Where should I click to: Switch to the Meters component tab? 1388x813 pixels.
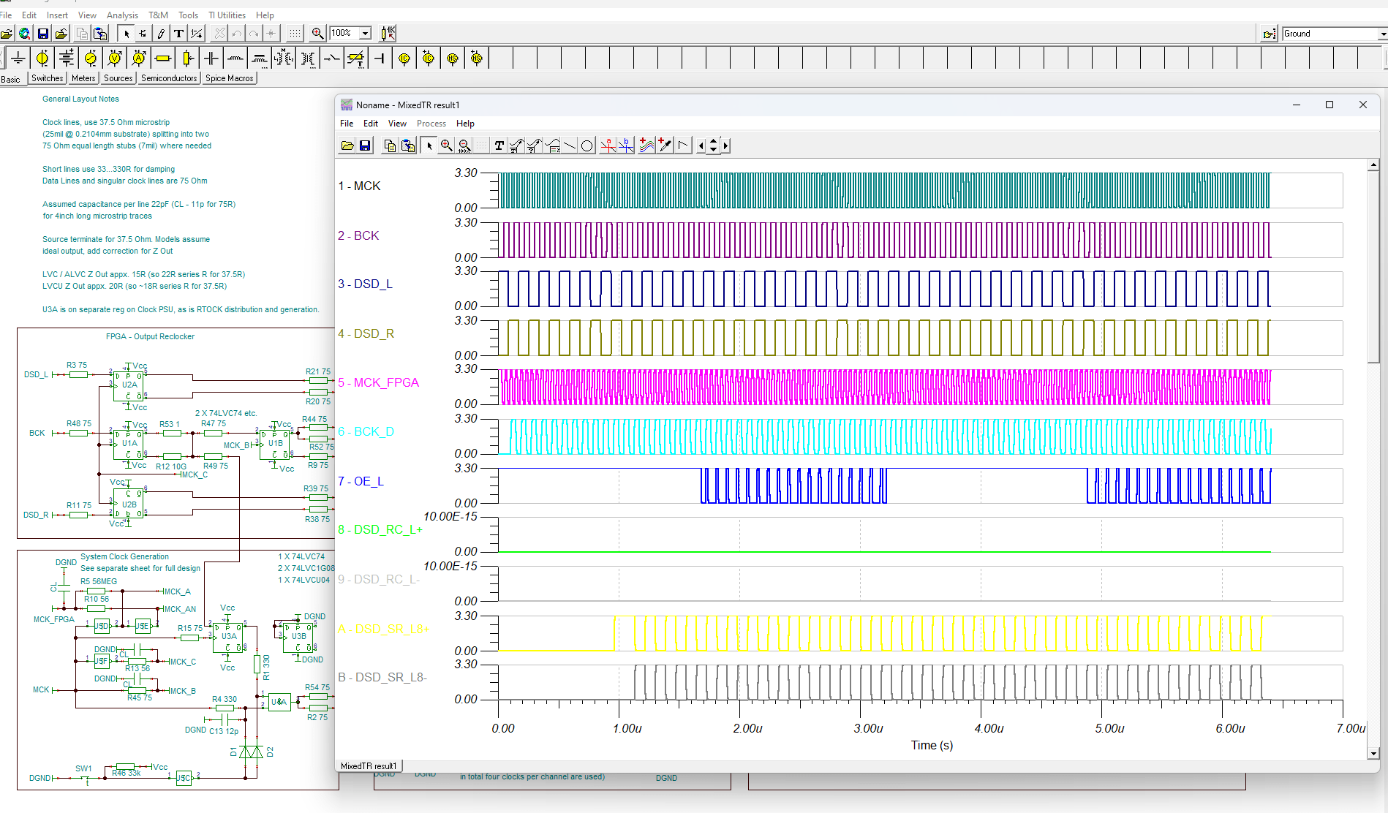pyautogui.click(x=83, y=78)
